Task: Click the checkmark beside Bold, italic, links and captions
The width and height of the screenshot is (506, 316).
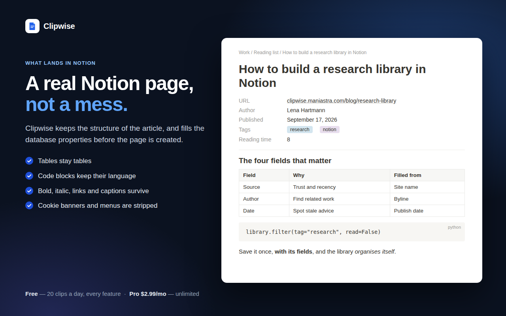Action: [29, 191]
